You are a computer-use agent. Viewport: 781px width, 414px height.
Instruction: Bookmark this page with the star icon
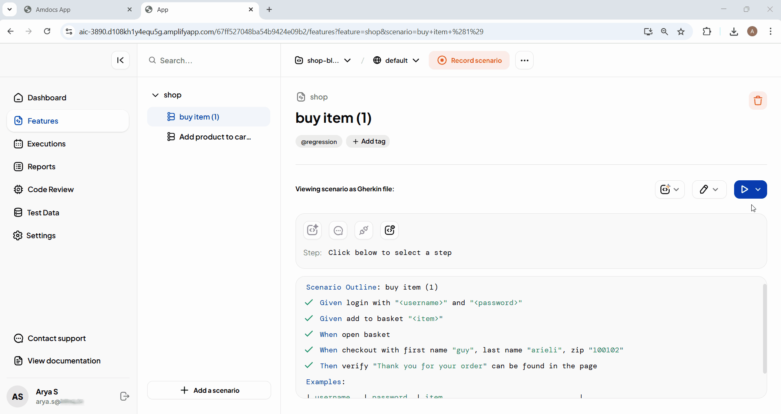click(681, 32)
